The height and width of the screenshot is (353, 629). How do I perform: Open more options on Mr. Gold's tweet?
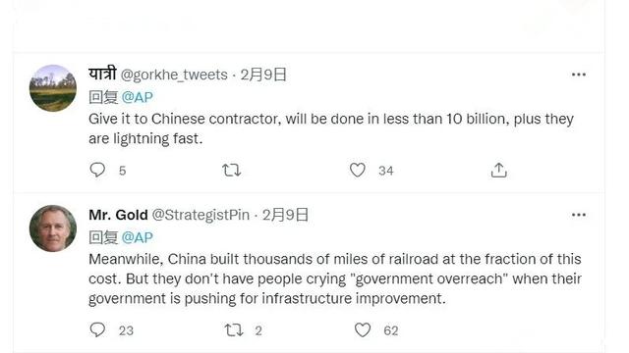pyautogui.click(x=579, y=215)
